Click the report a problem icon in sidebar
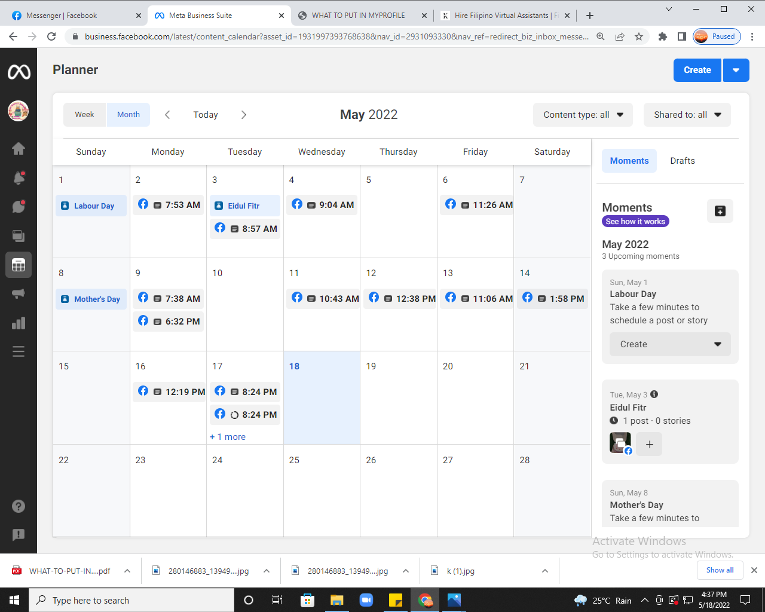This screenshot has height=612, width=765. click(19, 535)
